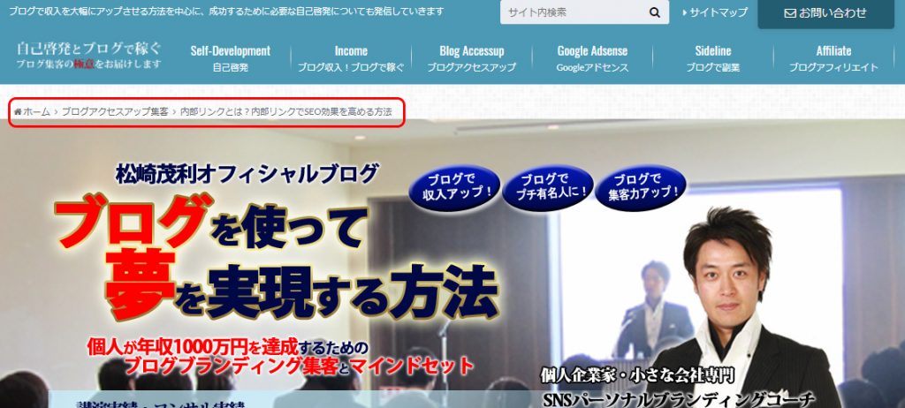Click the 松崎茂利オフィシャルブログ heading
The width and height of the screenshot is (905, 408).
point(247,174)
